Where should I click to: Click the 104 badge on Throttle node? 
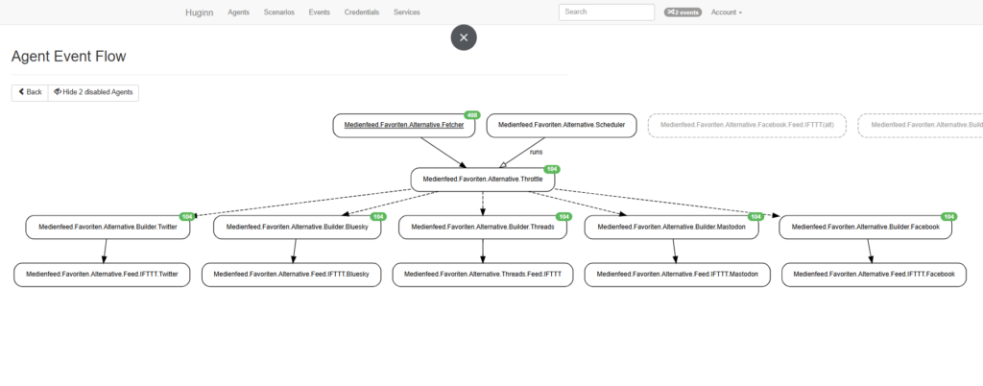click(552, 169)
